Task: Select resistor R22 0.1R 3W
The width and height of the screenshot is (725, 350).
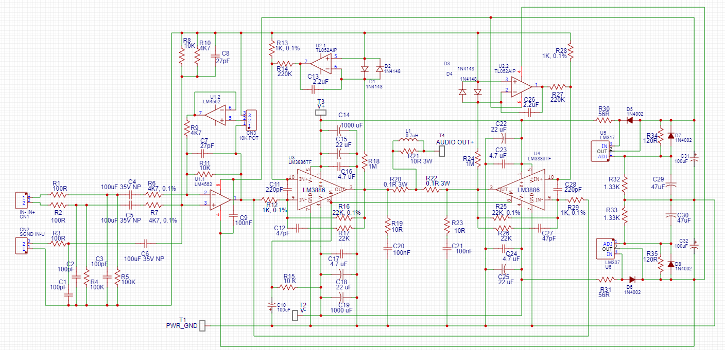Action: [x=433, y=190]
